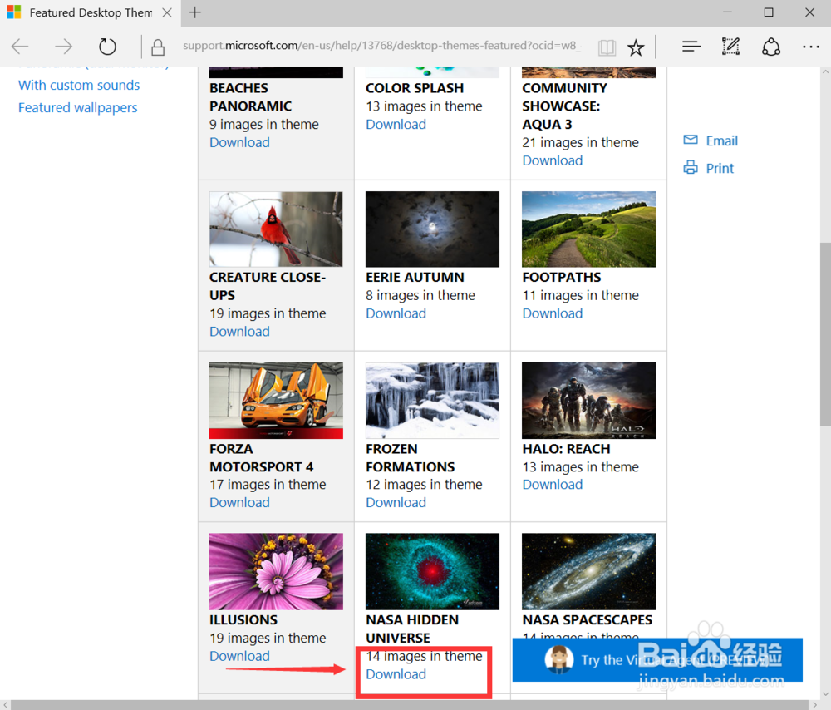The image size is (831, 710).
Task: Download the Color Splash theme
Action: 396,124
